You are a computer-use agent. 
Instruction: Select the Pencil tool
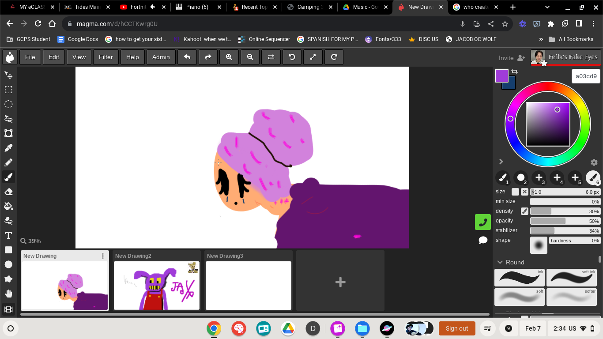[x=8, y=162]
